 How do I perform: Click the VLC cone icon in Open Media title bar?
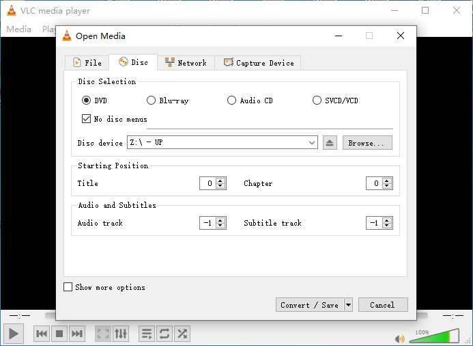tap(67, 36)
